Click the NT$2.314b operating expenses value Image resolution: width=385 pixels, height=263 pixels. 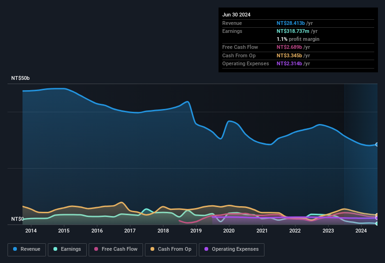(289, 63)
